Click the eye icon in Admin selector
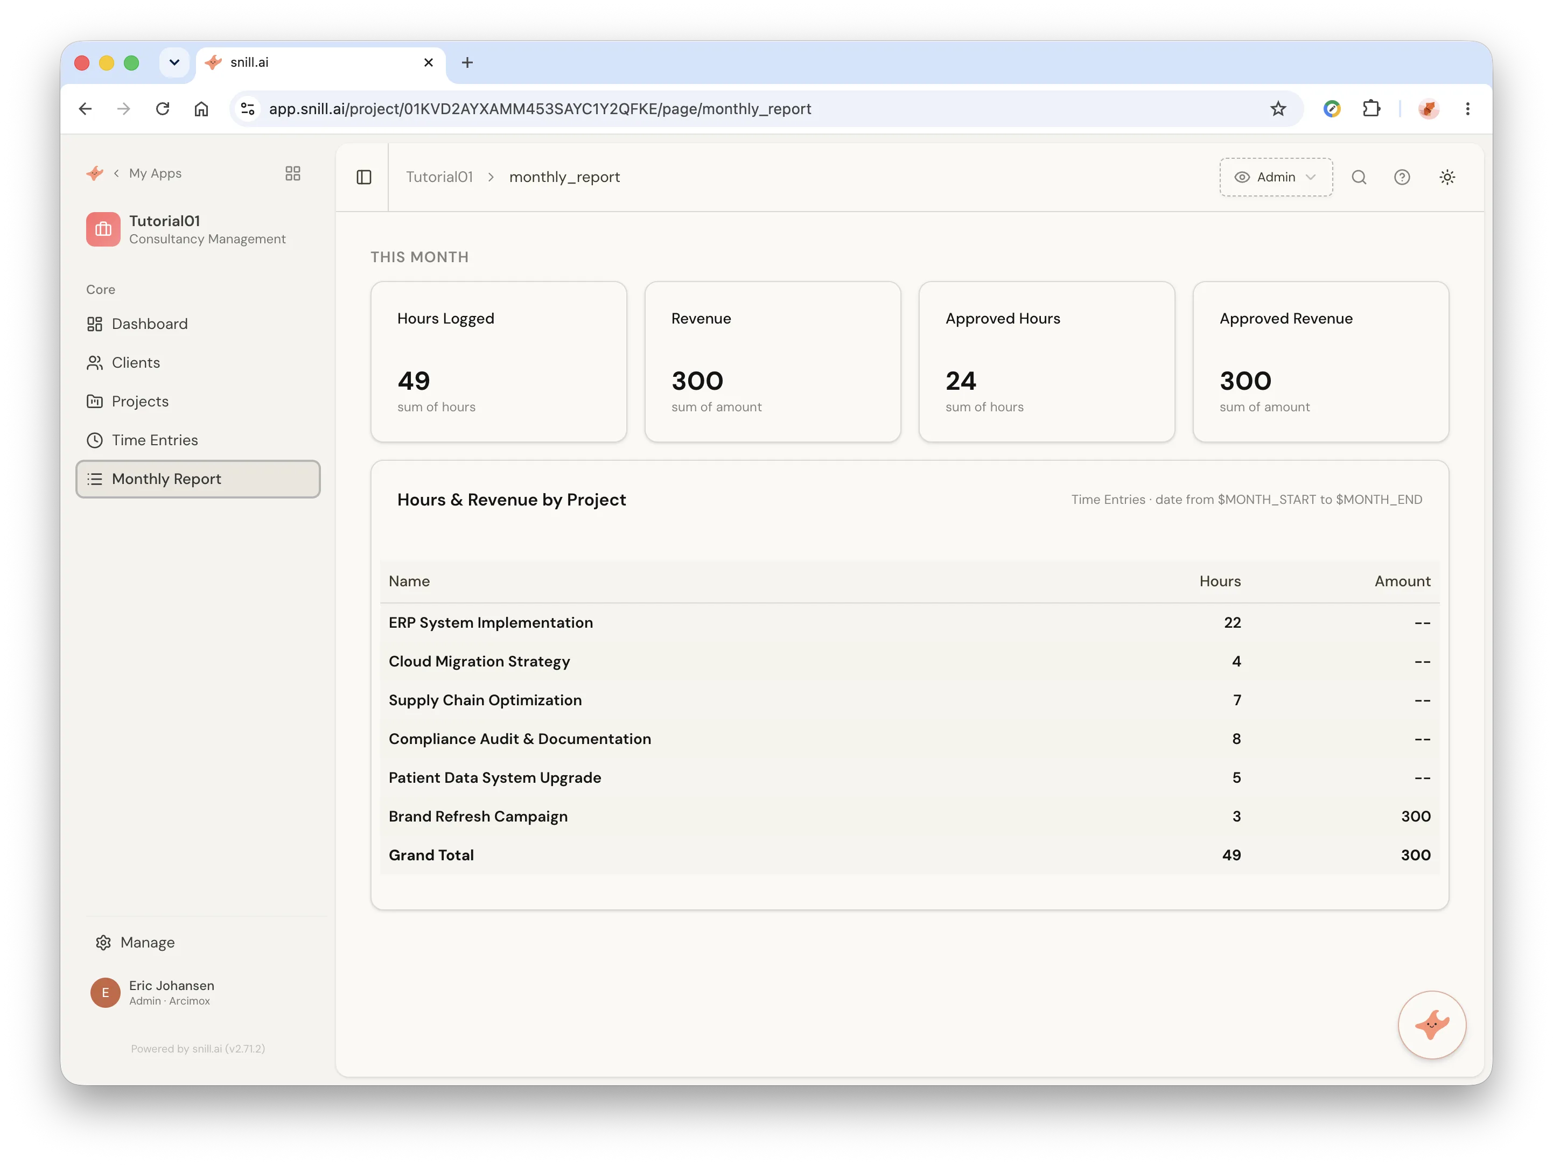 1242,177
